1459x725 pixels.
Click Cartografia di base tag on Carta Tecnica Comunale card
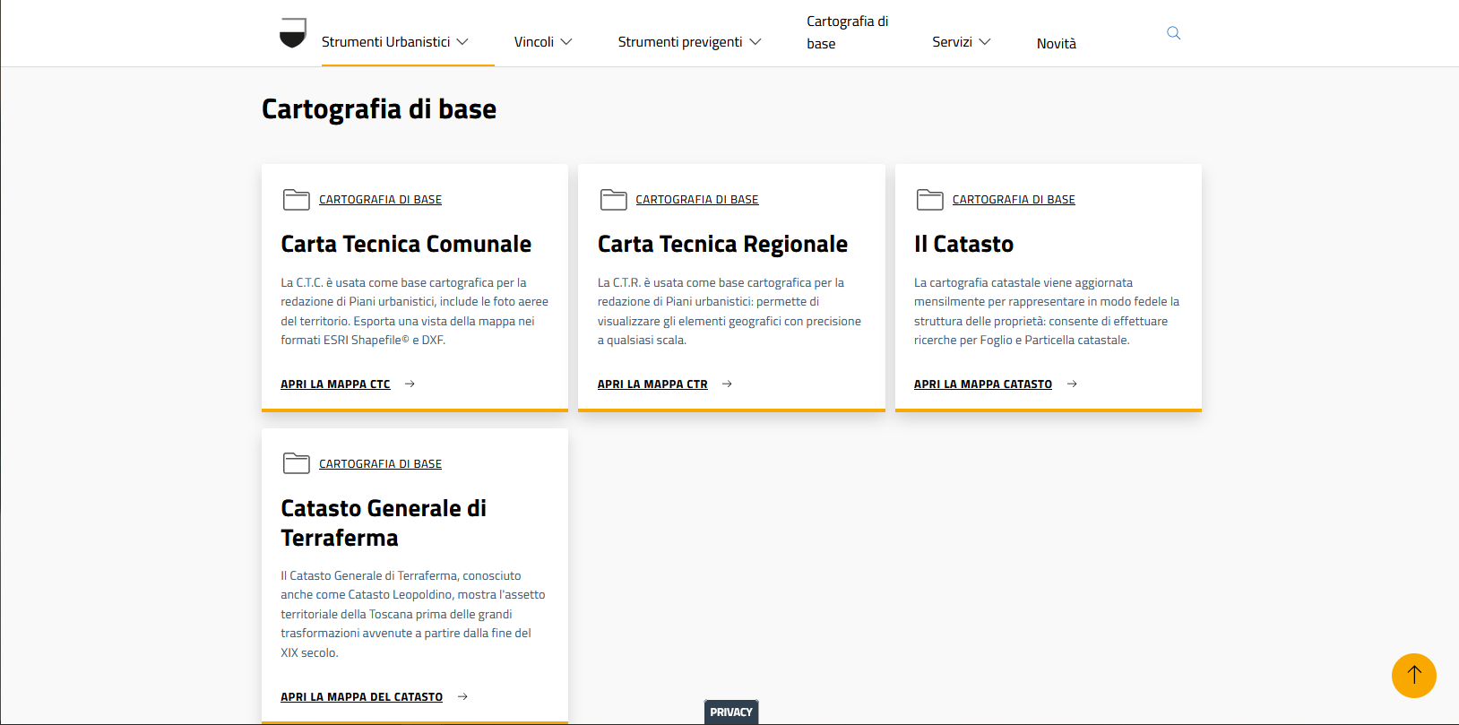pos(380,200)
